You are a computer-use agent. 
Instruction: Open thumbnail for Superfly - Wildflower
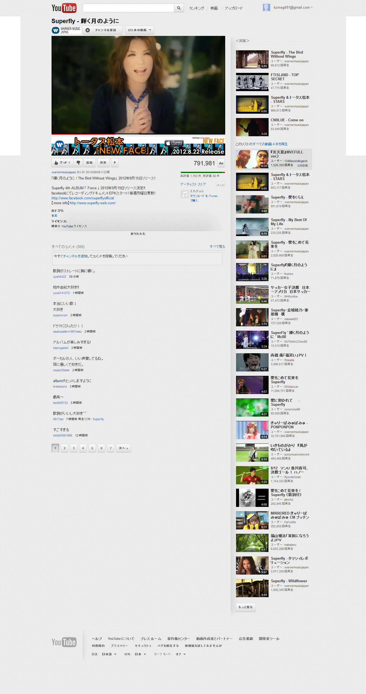pos(252,588)
